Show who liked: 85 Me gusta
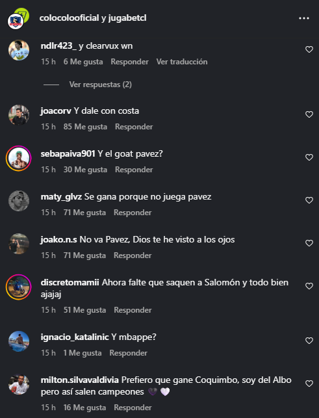The image size is (319, 418). tap(85, 127)
